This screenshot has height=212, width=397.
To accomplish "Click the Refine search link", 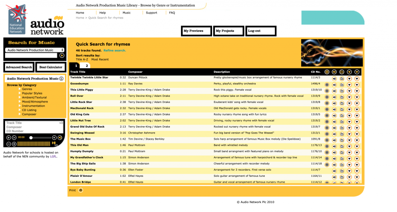I will [115, 51].
